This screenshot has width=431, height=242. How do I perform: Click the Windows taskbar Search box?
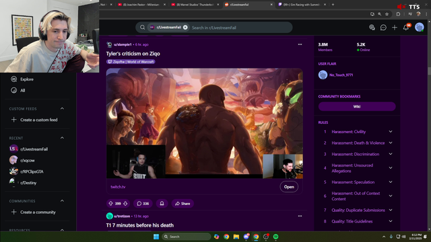click(186, 237)
